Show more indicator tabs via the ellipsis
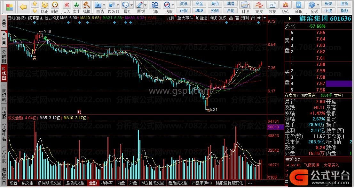This screenshot has height=188, width=355. [x=250, y=183]
